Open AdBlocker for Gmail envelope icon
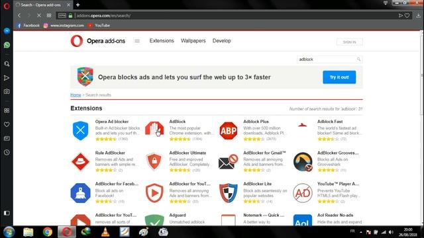This screenshot has height=238, width=424. (x=228, y=162)
